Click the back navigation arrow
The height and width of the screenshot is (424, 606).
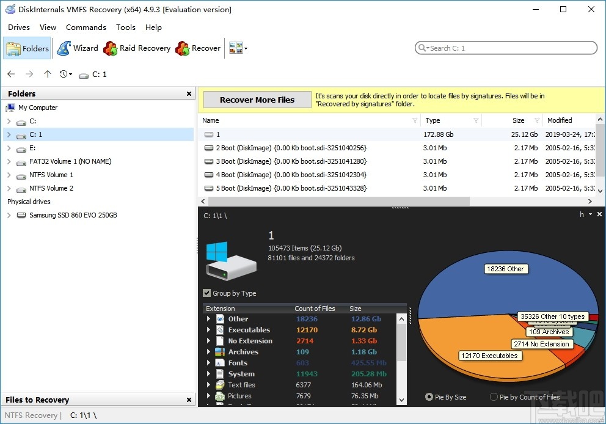point(10,74)
